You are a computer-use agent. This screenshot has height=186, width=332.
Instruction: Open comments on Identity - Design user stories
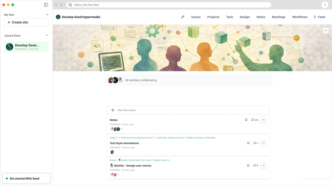(x=256, y=166)
